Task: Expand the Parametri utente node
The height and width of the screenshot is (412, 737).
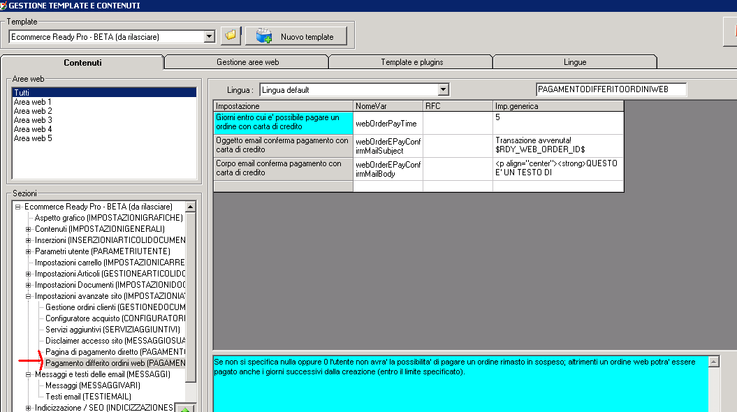Action: click(28, 252)
